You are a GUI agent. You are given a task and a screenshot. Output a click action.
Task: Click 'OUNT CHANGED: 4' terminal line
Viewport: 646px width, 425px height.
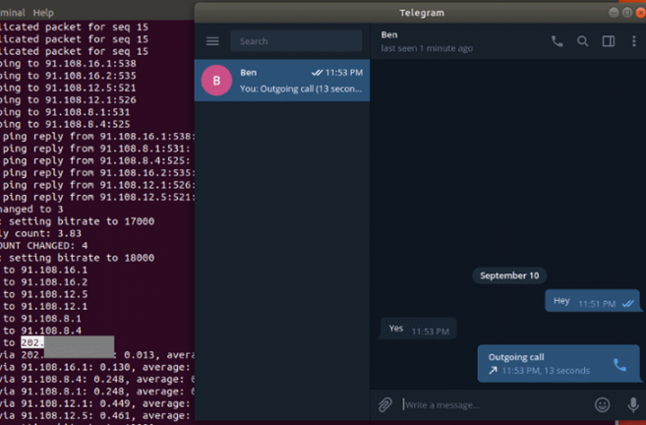pyautogui.click(x=43, y=246)
